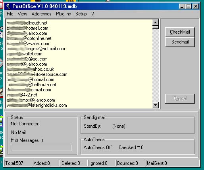Screen dimensions: 204x170
Task: Open the ? help menu
Action: [92, 14]
